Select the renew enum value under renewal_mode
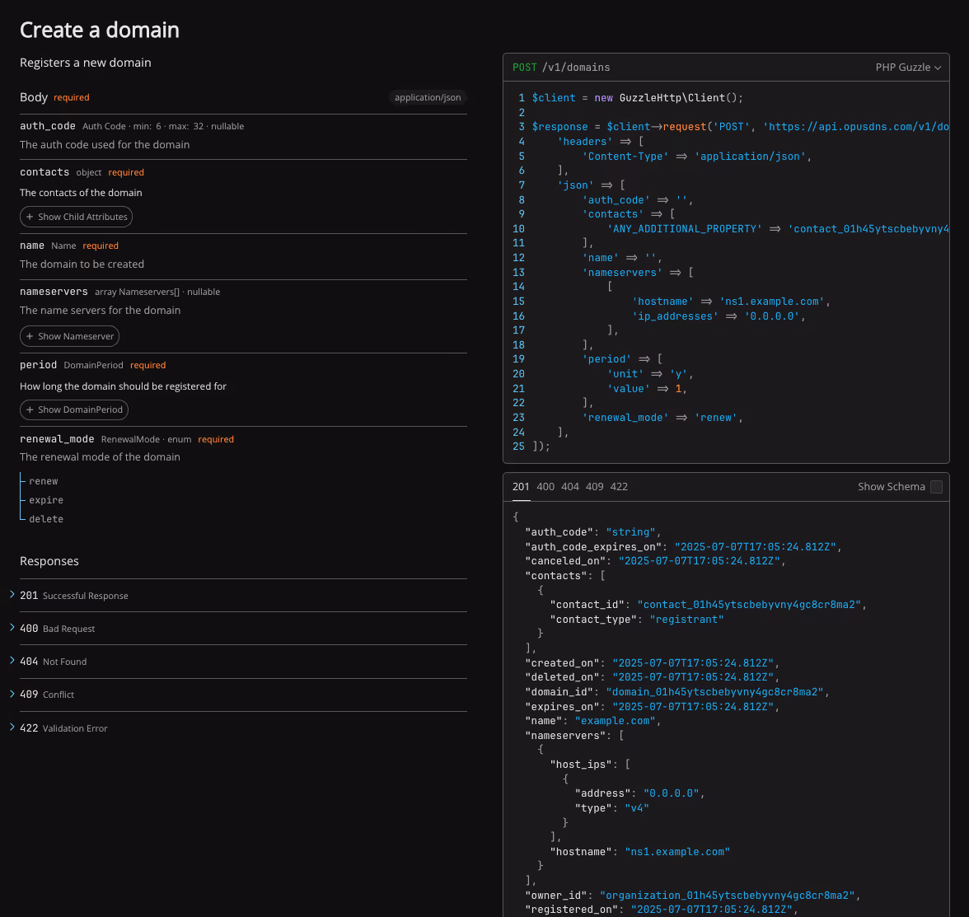 (x=43, y=480)
